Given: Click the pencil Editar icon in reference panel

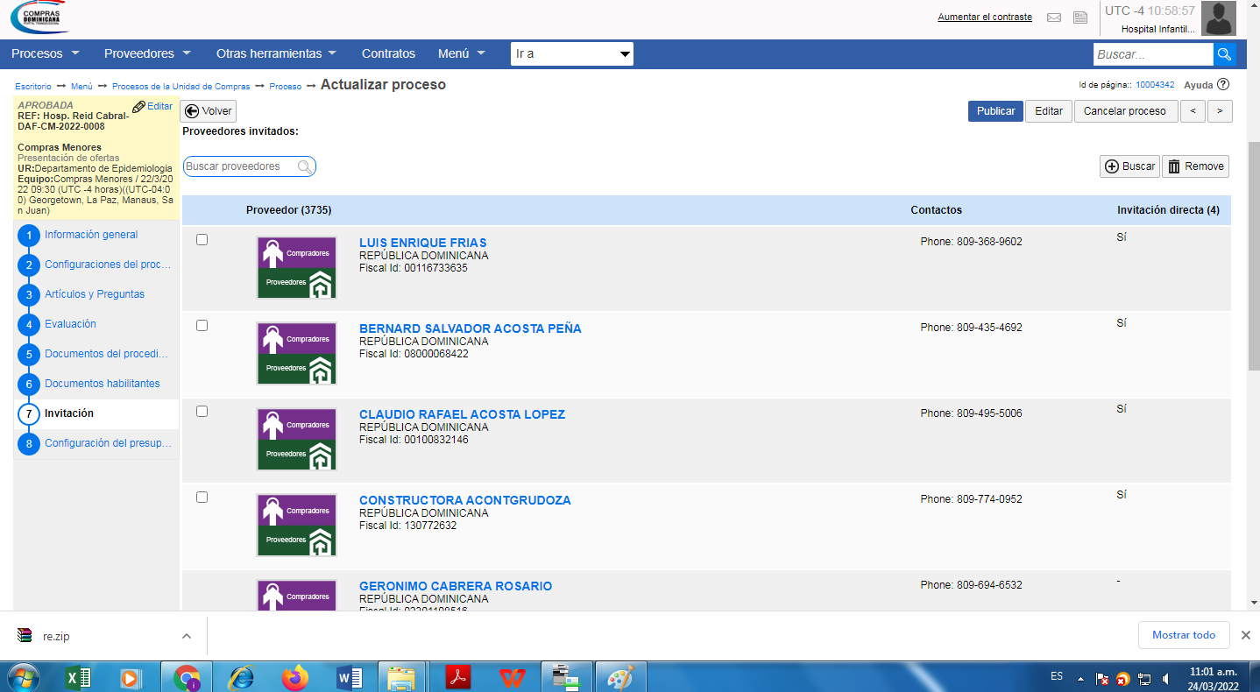Looking at the screenshot, I should (x=139, y=107).
